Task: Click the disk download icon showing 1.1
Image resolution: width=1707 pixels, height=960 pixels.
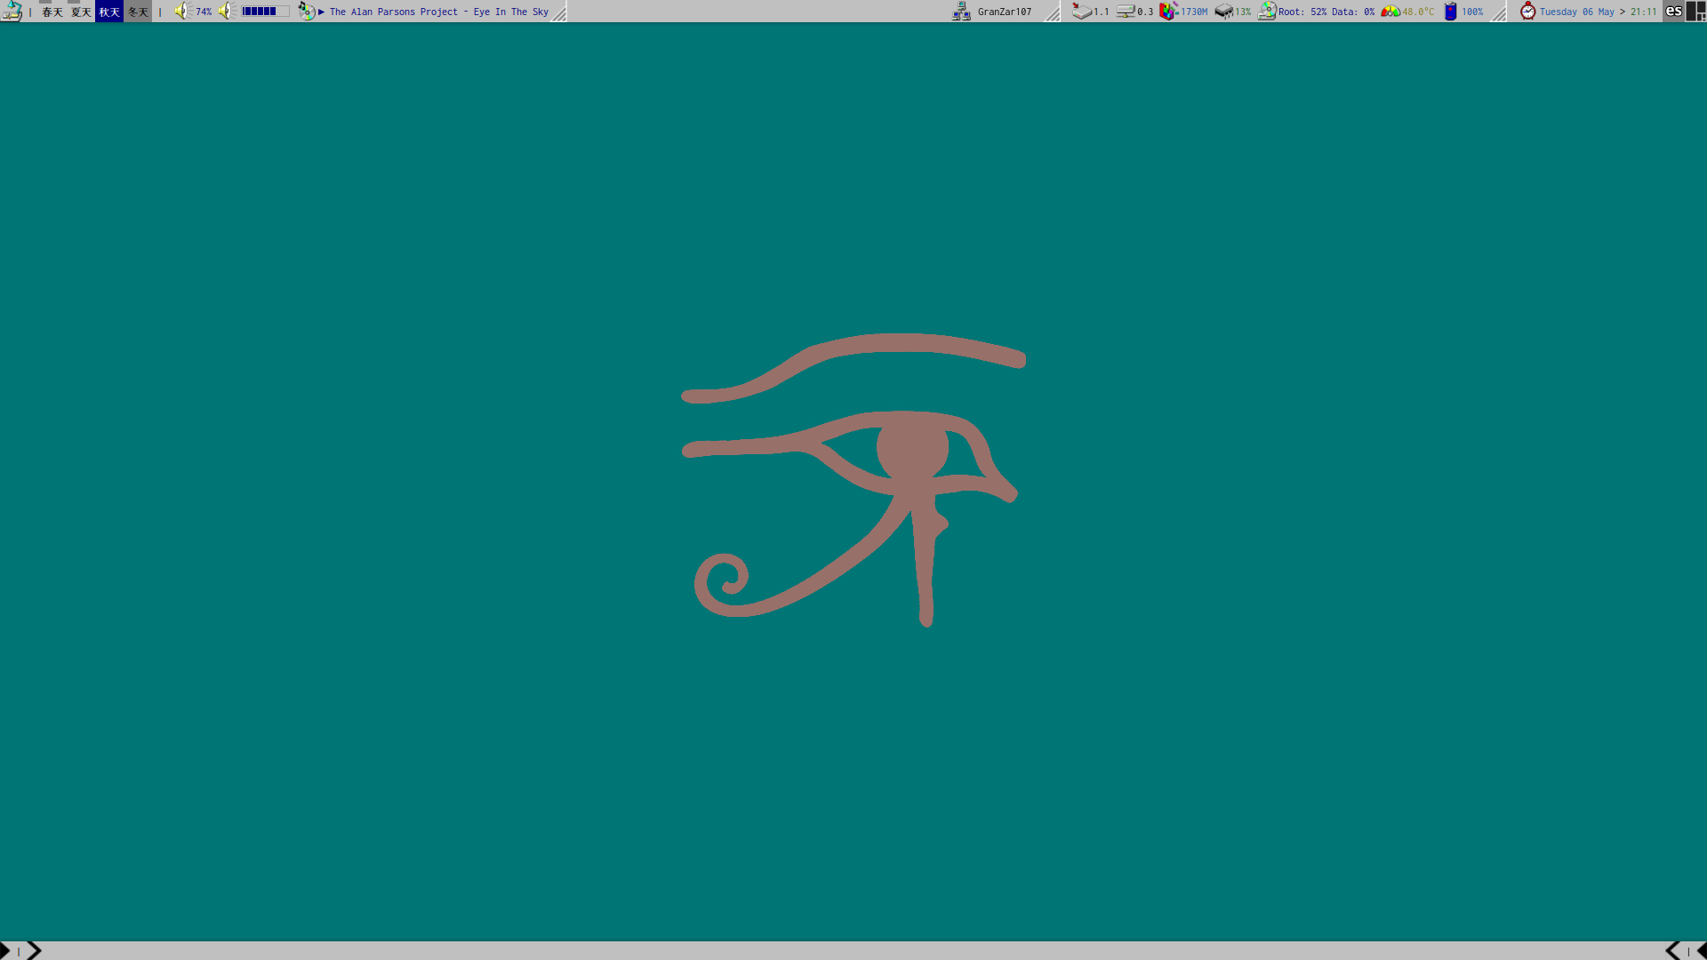Action: pyautogui.click(x=1081, y=12)
